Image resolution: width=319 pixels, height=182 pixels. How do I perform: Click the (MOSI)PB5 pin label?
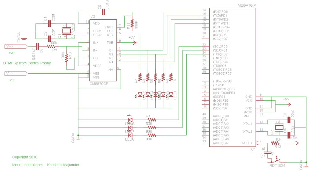coord(221,101)
